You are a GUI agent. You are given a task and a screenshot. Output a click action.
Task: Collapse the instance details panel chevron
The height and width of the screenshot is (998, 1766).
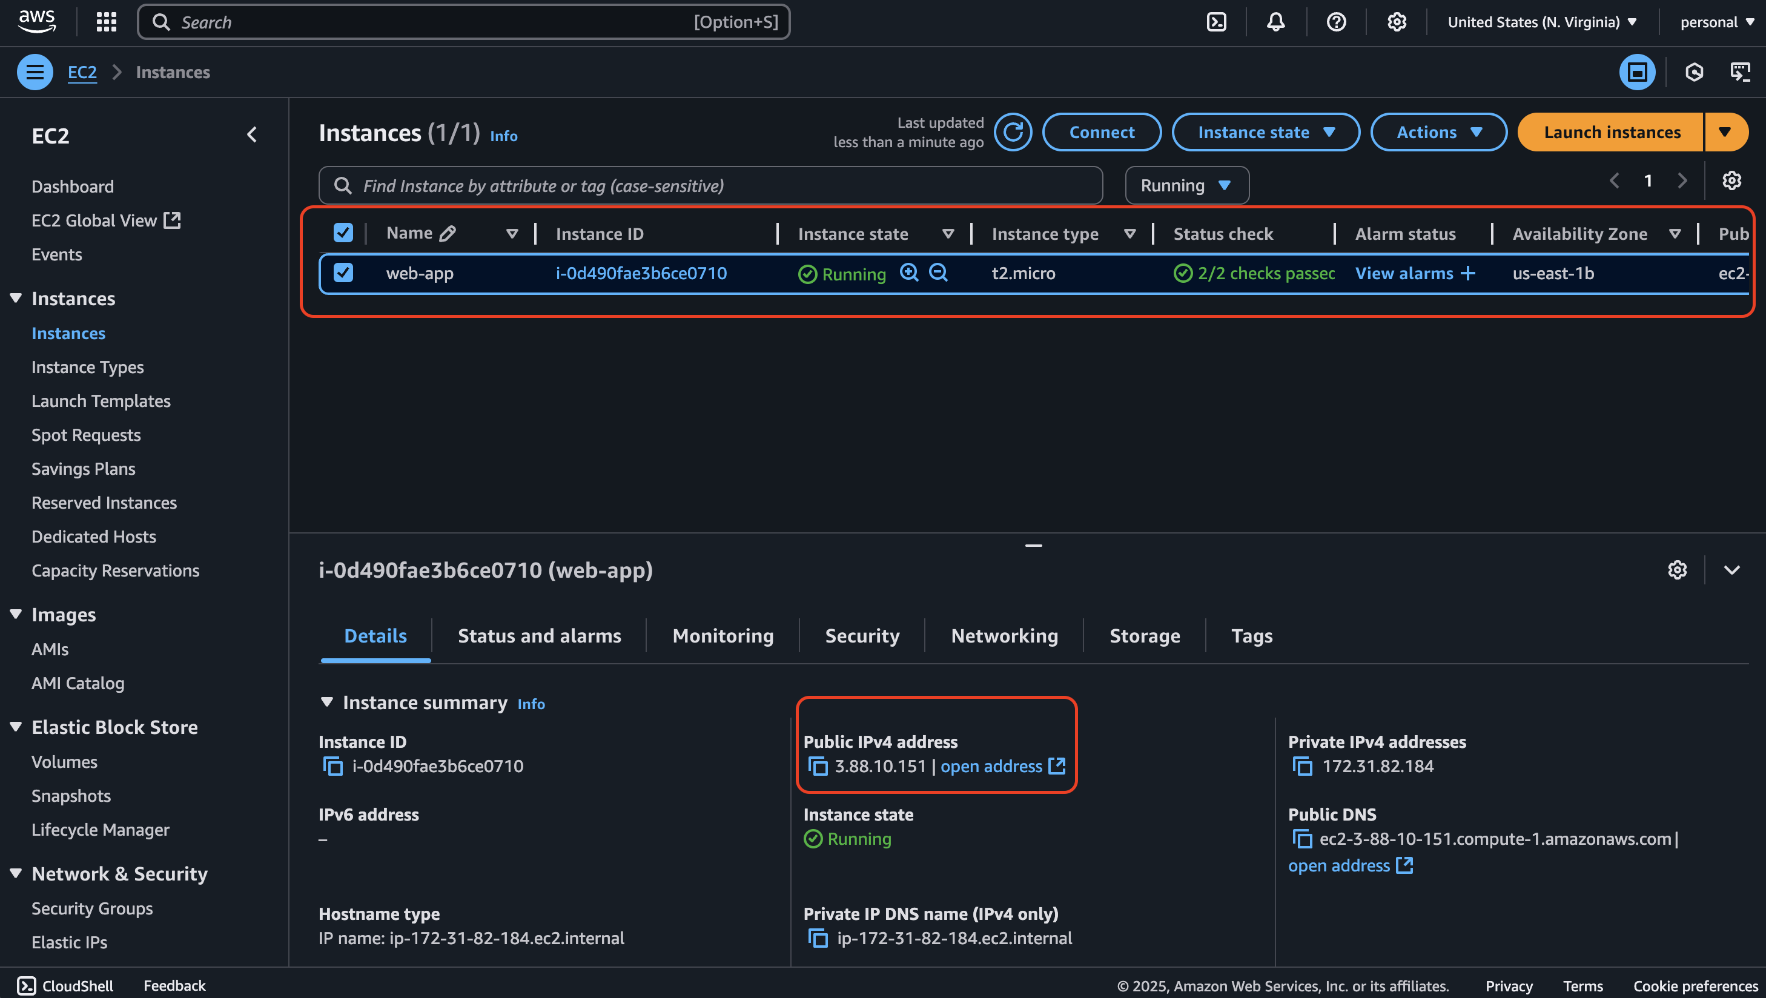point(1731,570)
